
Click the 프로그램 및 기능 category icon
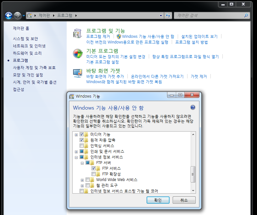tap(77, 34)
